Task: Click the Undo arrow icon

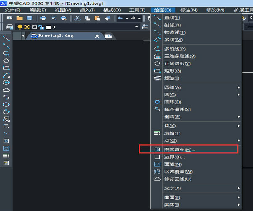Action: pos(121,18)
